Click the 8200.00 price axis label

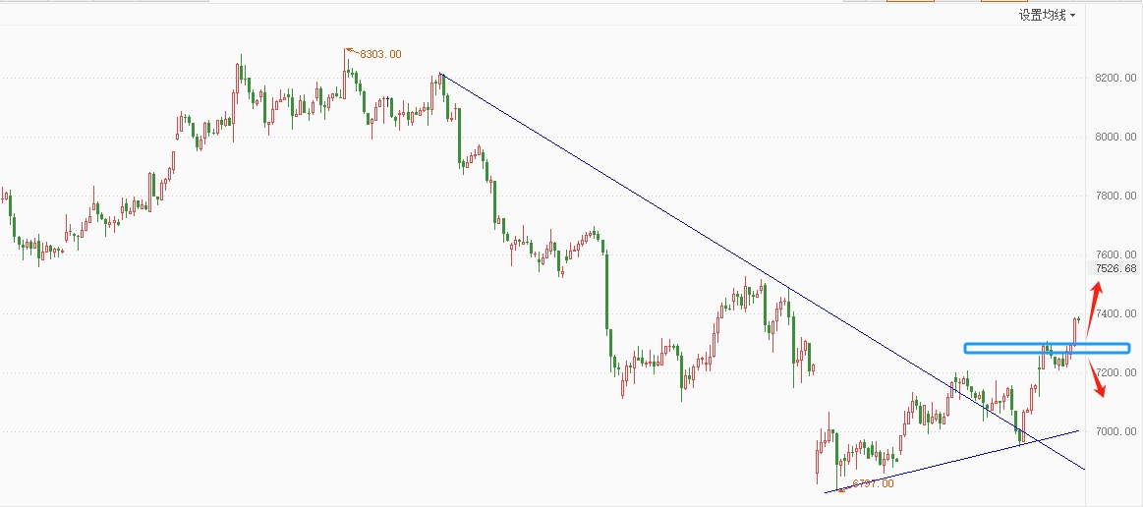point(1116,78)
